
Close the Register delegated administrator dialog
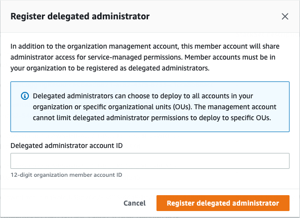point(285,16)
